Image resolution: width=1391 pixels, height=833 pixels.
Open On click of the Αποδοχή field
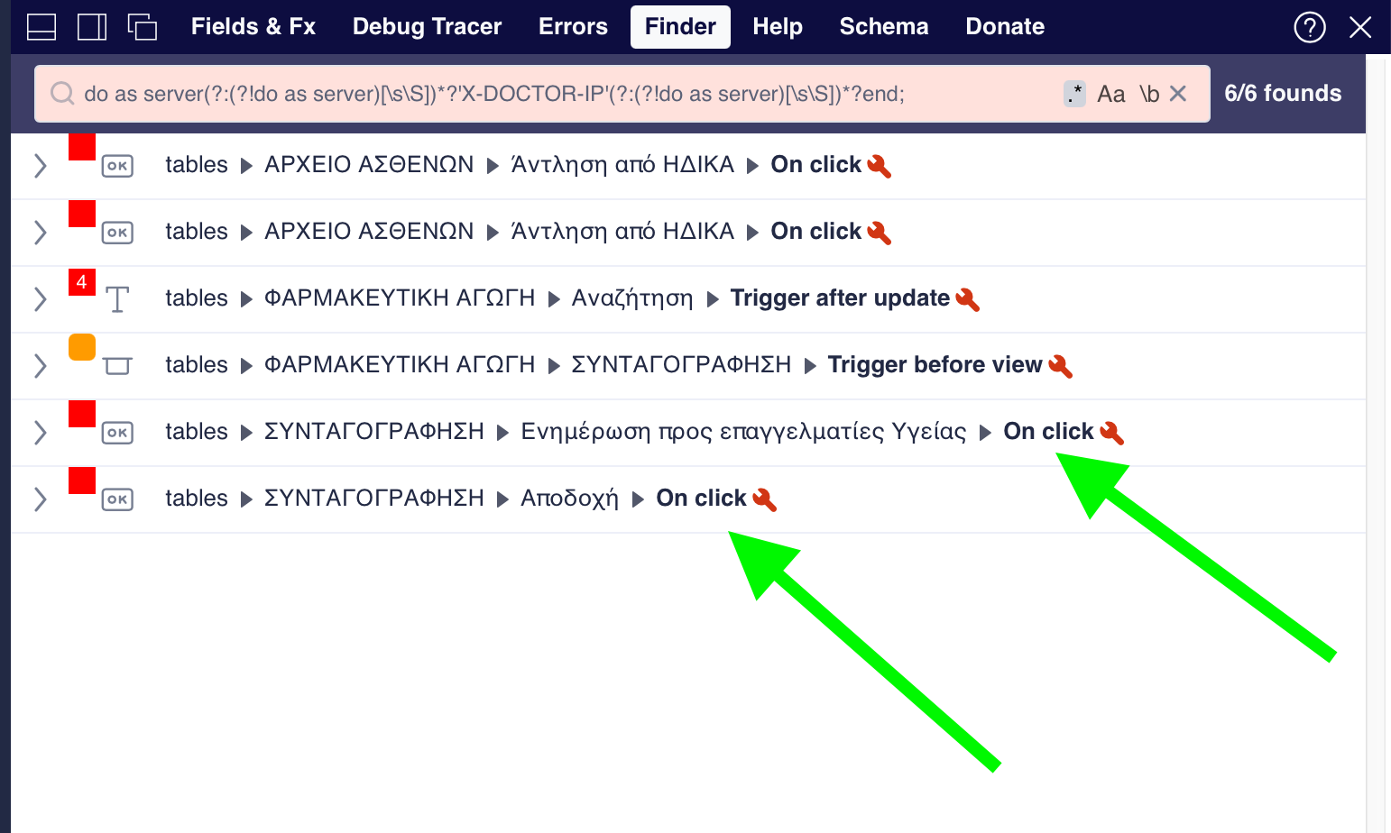701,499
